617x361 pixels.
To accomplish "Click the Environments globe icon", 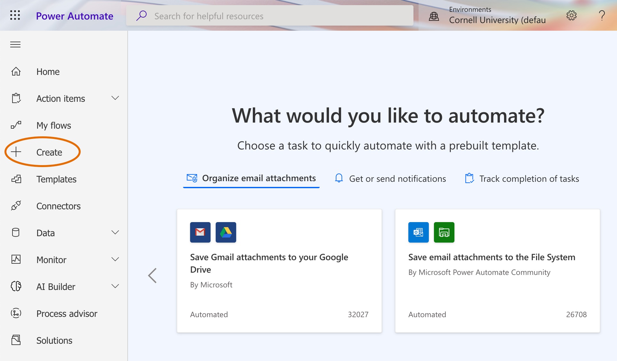I will (434, 16).
